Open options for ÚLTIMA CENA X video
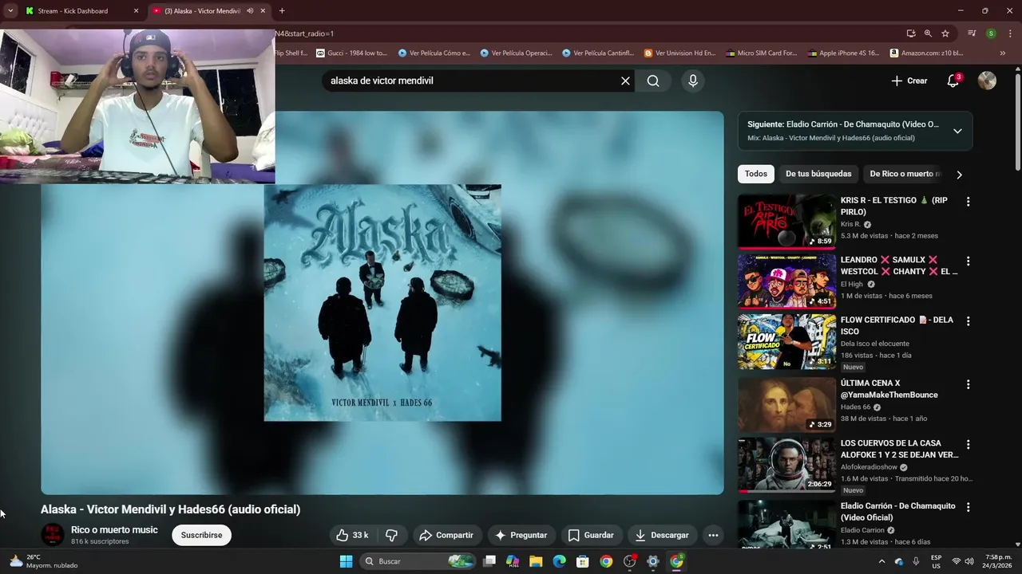The image size is (1022, 574). (968, 384)
